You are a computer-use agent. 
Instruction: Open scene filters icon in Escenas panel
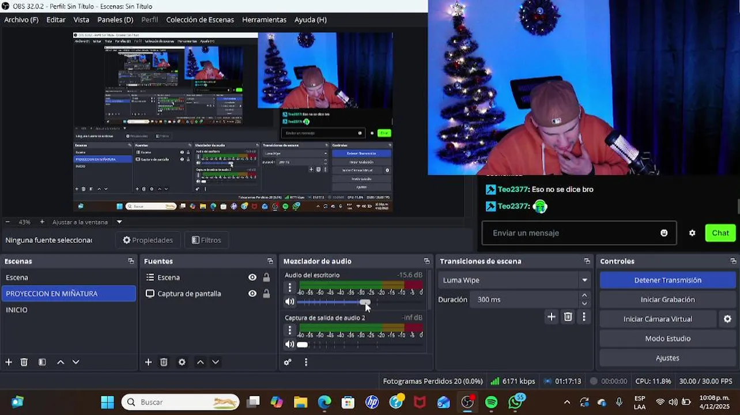tap(42, 362)
